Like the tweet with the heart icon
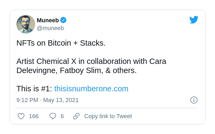Screen dimensions: 215x134 pyautogui.click(x=21, y=116)
